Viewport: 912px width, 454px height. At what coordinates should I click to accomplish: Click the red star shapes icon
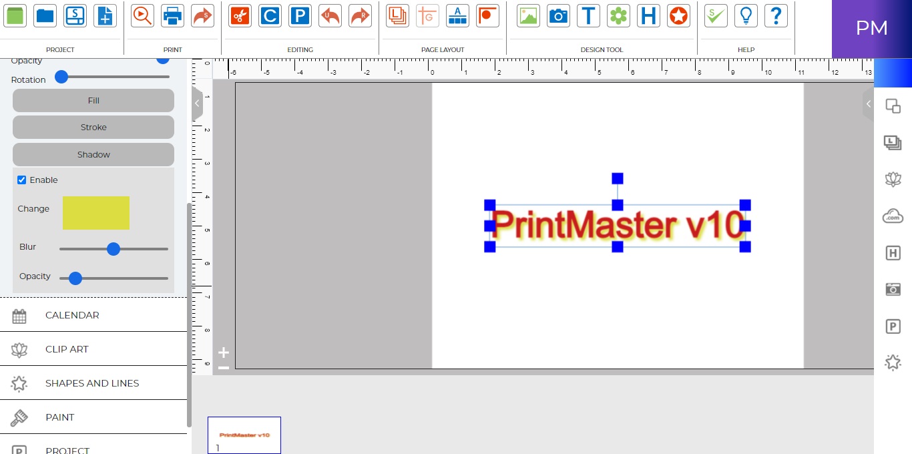tap(678, 15)
